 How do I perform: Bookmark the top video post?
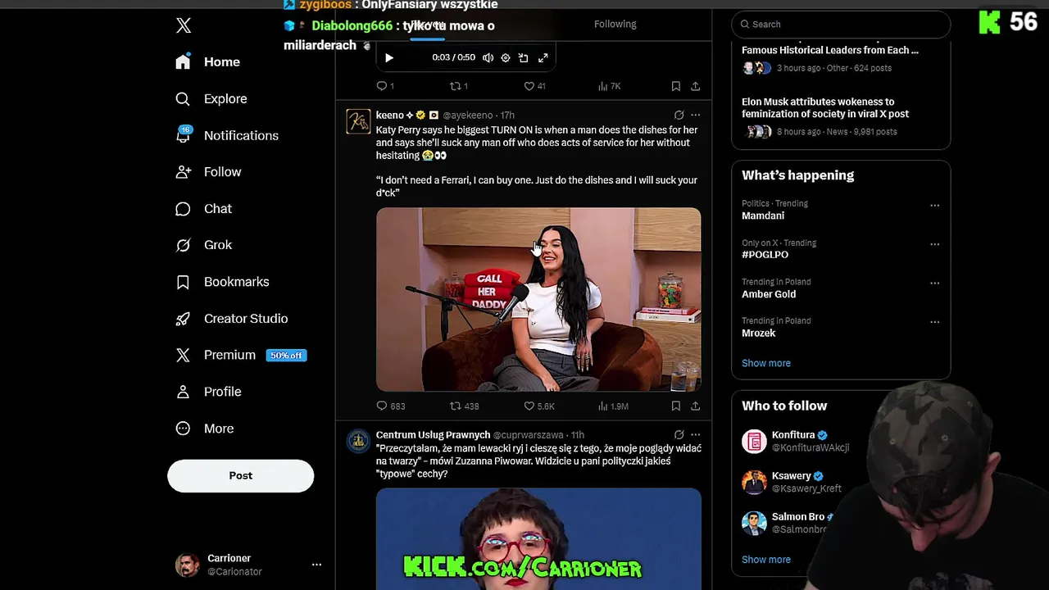675,86
